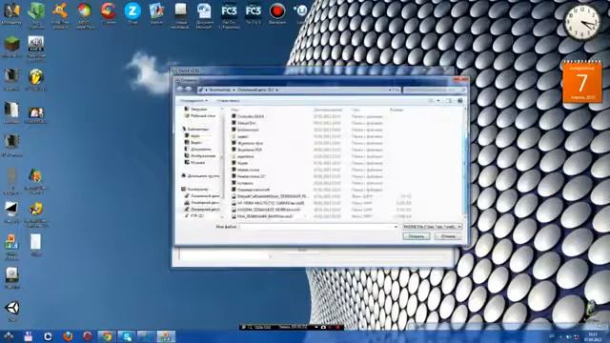Click the help icon in dialog toolbar
Viewport: 610px width, 343px height.
coord(460,101)
